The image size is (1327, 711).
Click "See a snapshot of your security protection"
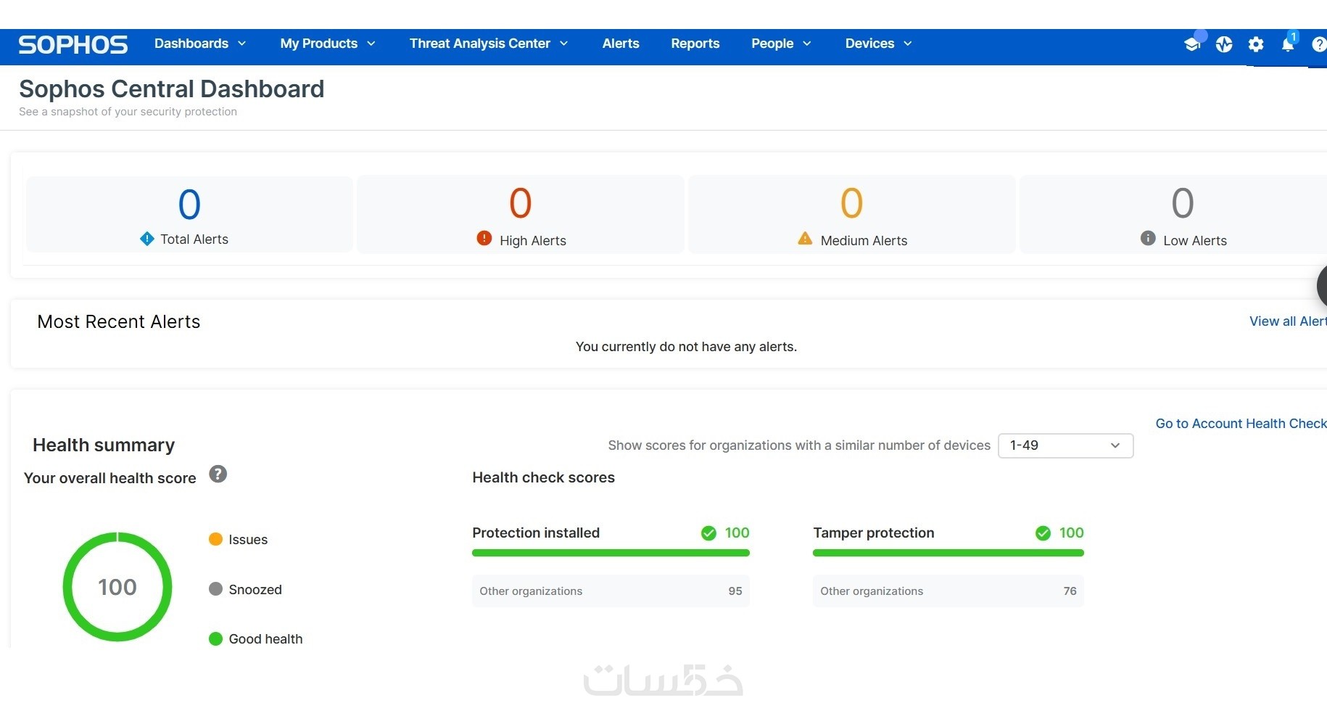point(128,112)
